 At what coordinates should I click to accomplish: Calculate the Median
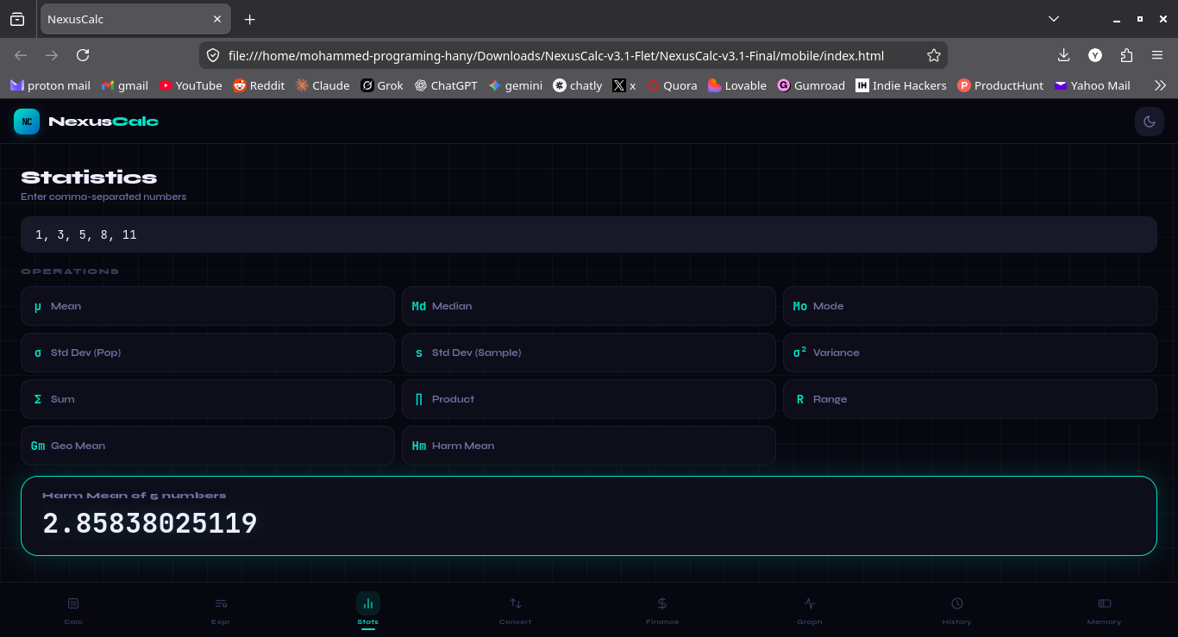pos(589,306)
